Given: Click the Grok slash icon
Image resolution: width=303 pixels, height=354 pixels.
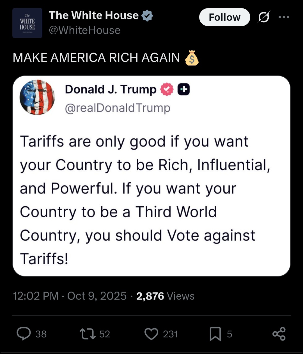Looking at the screenshot, I should 264,17.
